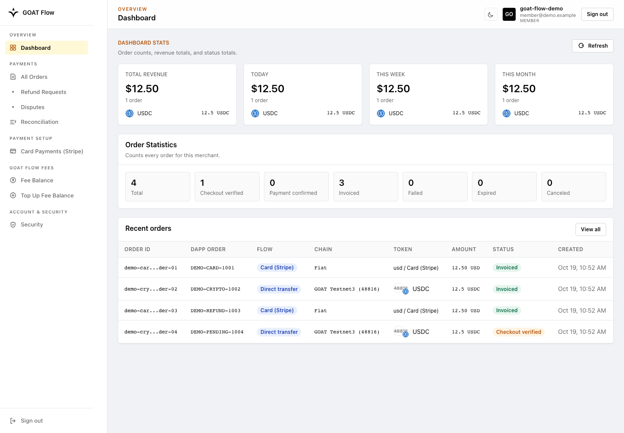
Task: Open Card Payments (Stripe) setup
Action: click(47, 151)
